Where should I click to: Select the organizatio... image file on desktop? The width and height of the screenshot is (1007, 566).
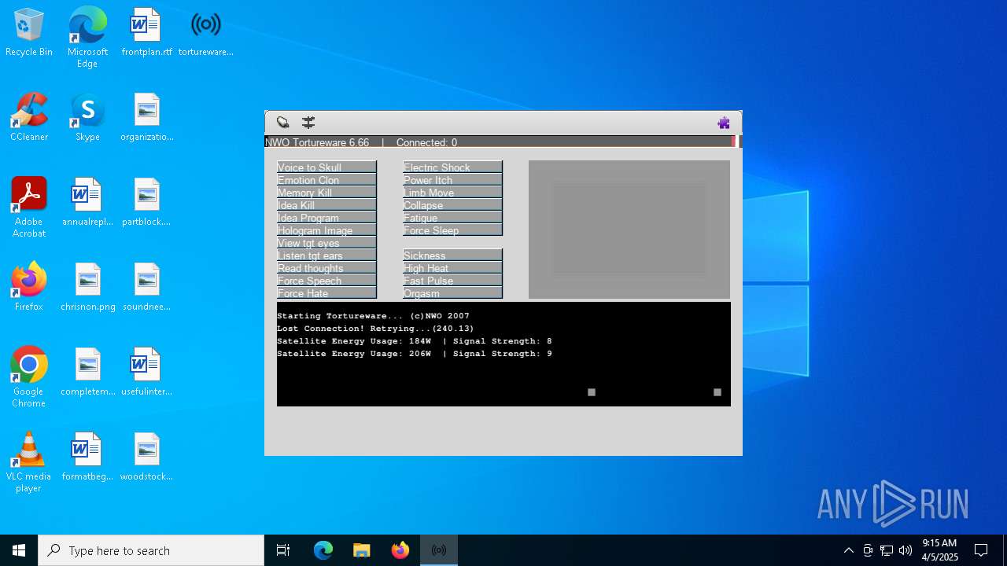[146, 117]
